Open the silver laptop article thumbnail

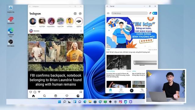(x=144, y=62)
